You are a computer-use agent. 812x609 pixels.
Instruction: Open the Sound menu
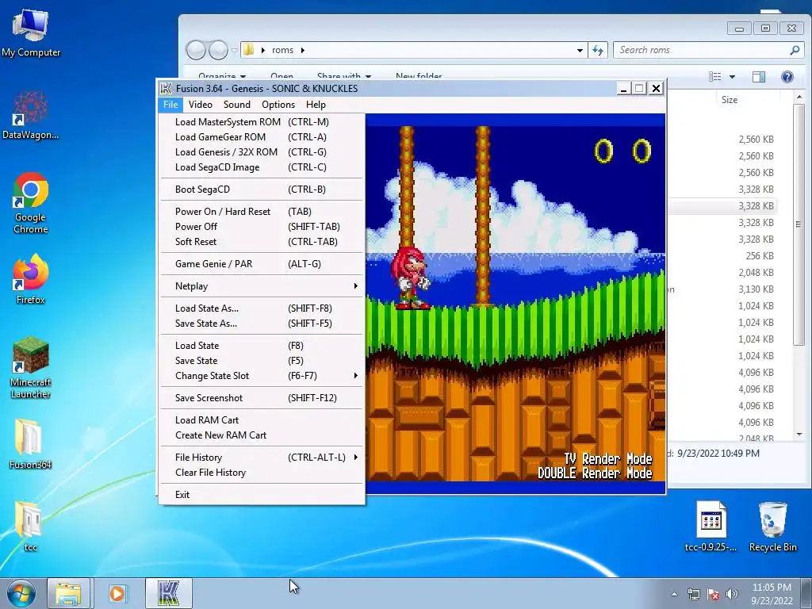coord(236,105)
